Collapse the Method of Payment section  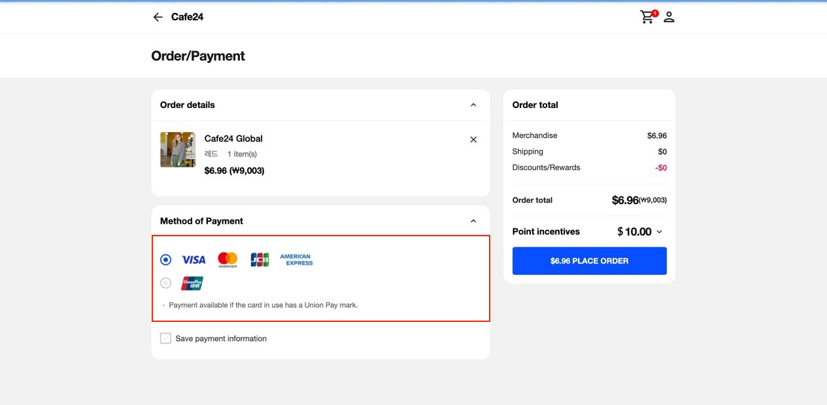click(473, 221)
